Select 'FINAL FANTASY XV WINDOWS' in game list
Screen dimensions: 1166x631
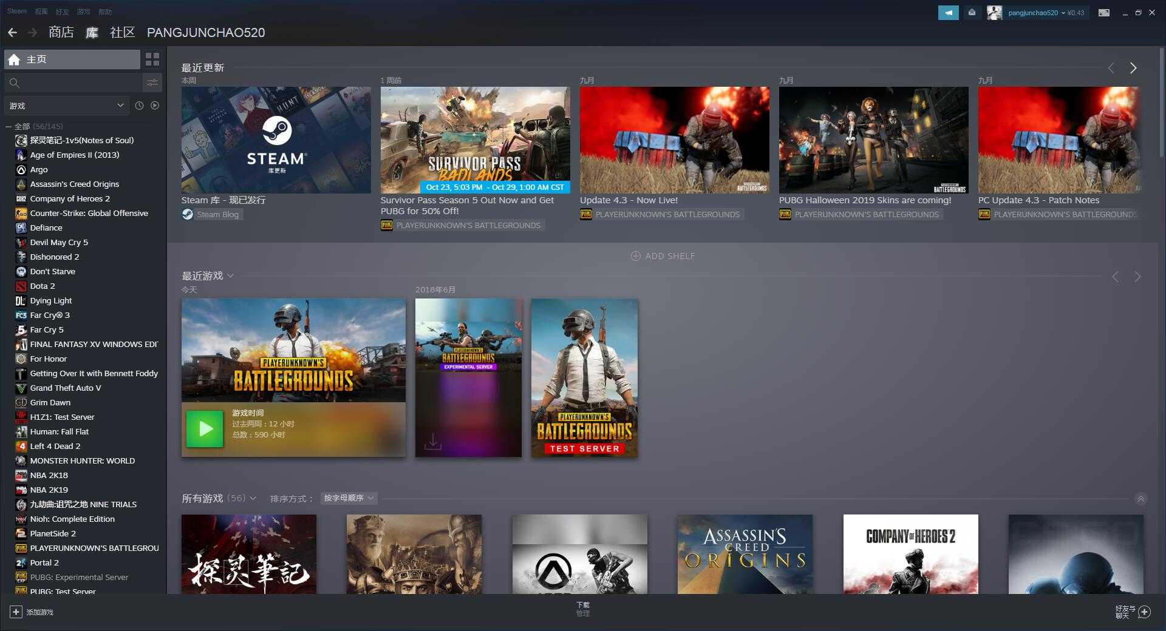coord(94,345)
